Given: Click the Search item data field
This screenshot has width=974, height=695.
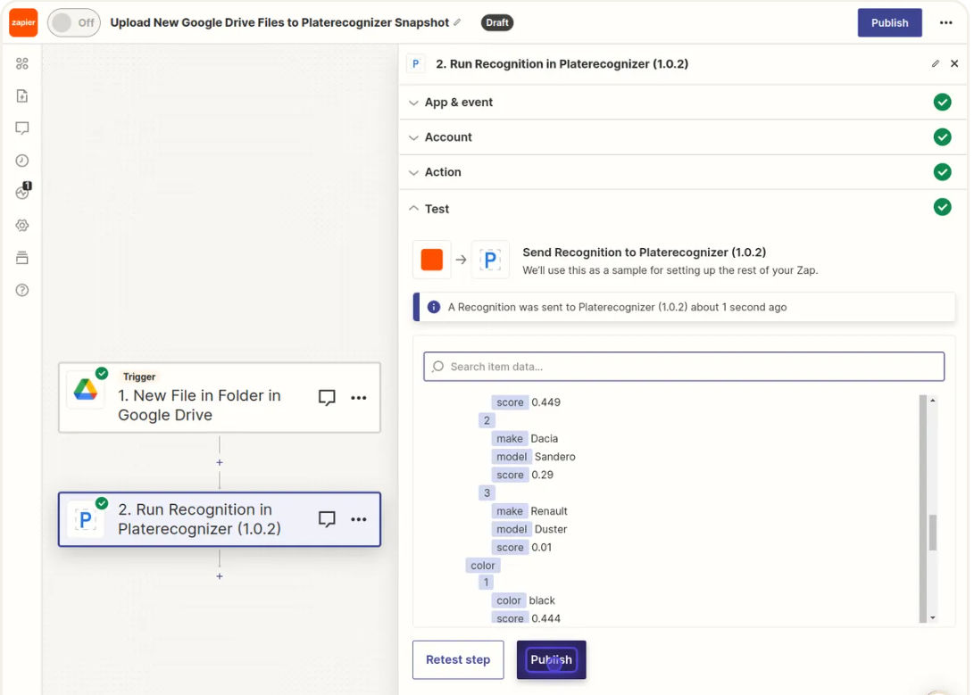Looking at the screenshot, I should click(x=683, y=367).
